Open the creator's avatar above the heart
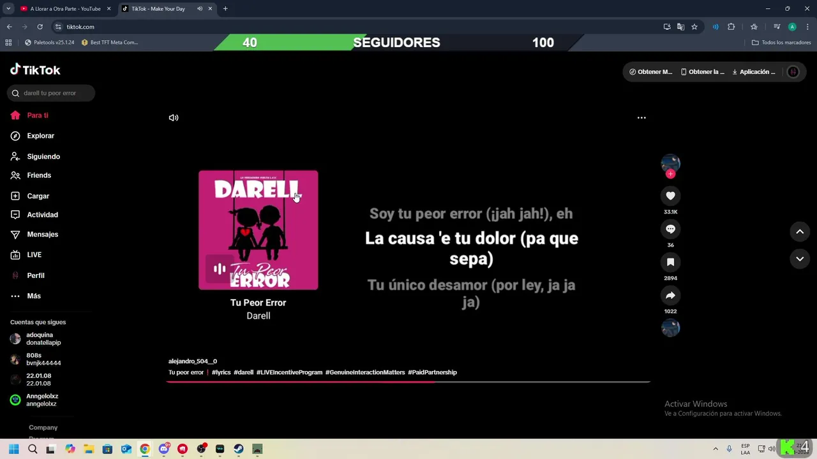817x459 pixels. pyautogui.click(x=670, y=163)
